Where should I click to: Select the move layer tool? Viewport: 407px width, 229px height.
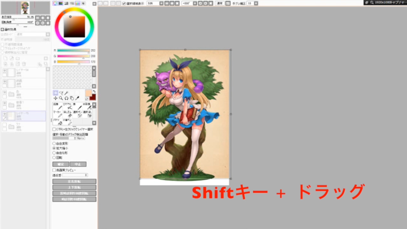coord(55,98)
